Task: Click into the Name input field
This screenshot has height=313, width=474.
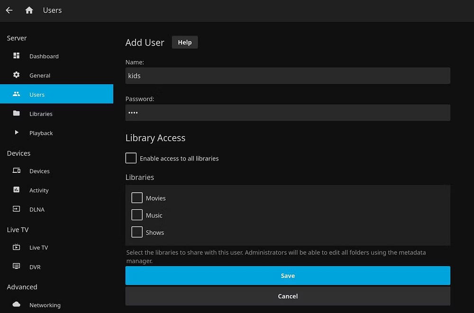Action: click(287, 76)
